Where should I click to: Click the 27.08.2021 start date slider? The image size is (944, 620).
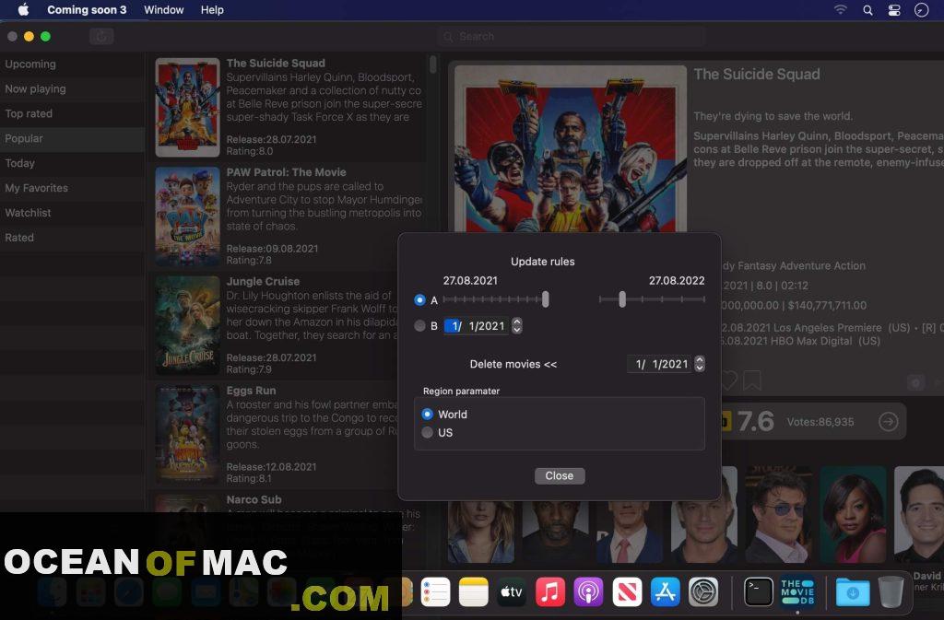click(x=496, y=298)
